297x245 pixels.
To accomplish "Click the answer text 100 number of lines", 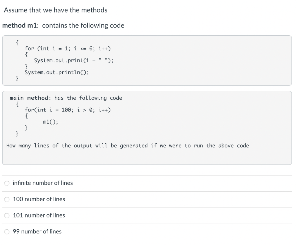I will (39, 199).
